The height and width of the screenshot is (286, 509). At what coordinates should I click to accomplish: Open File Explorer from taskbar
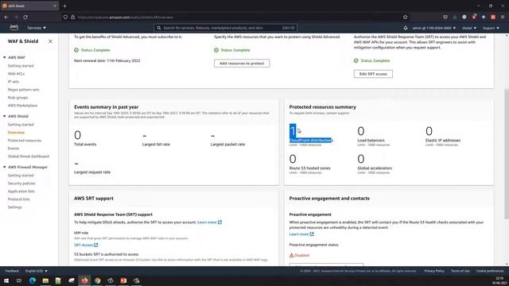(45, 280)
